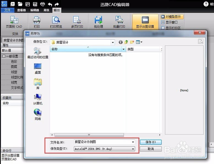Toggle 显示出图设置 ribbon button
The height and width of the screenshot is (164, 214).
coord(145,22)
